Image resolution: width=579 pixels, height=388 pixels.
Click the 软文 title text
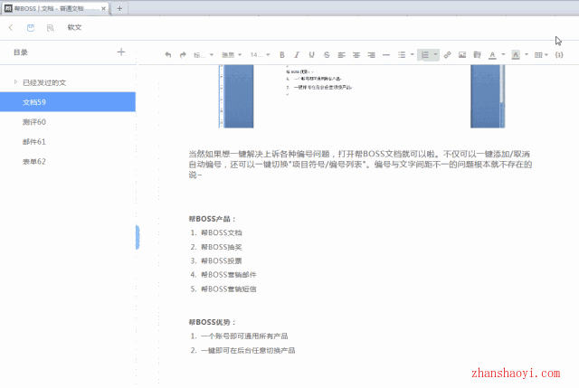tap(74, 27)
